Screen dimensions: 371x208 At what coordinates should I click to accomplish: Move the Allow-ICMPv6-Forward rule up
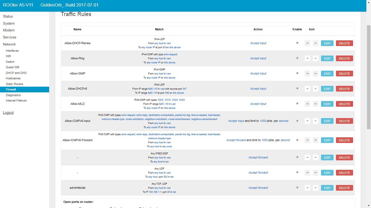(307, 140)
